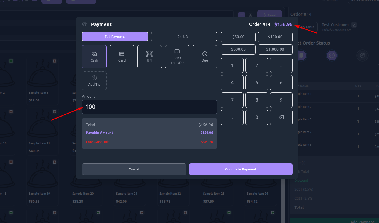
Task: Click the Payable Amount label
Action: point(100,133)
